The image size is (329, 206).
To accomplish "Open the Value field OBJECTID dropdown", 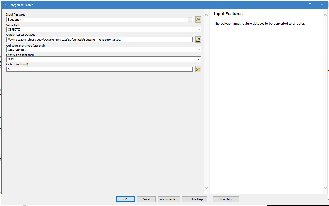I will tap(199, 30).
